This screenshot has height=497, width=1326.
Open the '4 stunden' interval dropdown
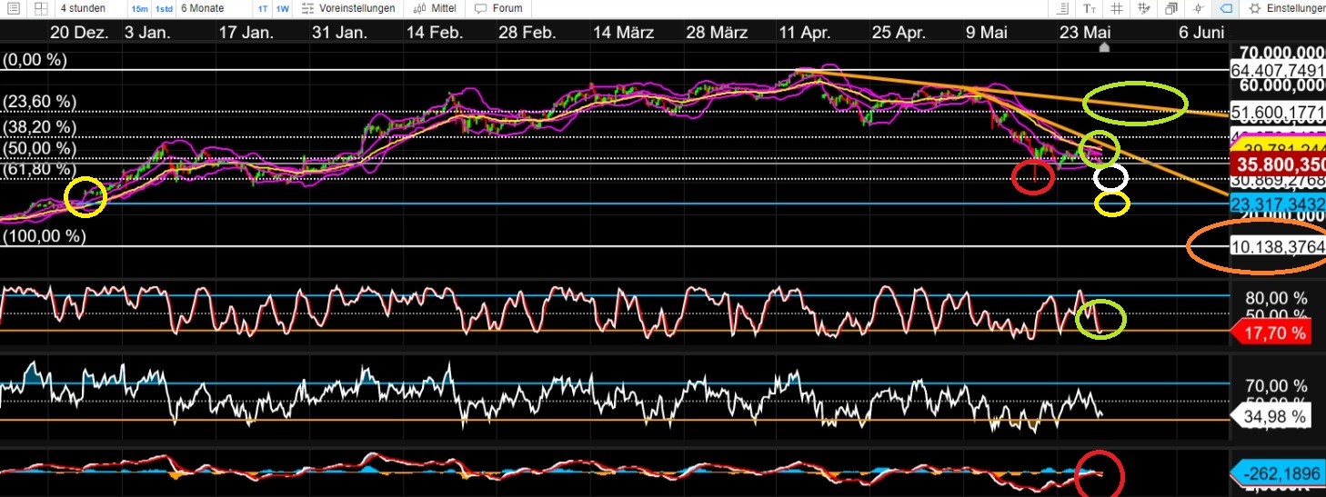83,8
